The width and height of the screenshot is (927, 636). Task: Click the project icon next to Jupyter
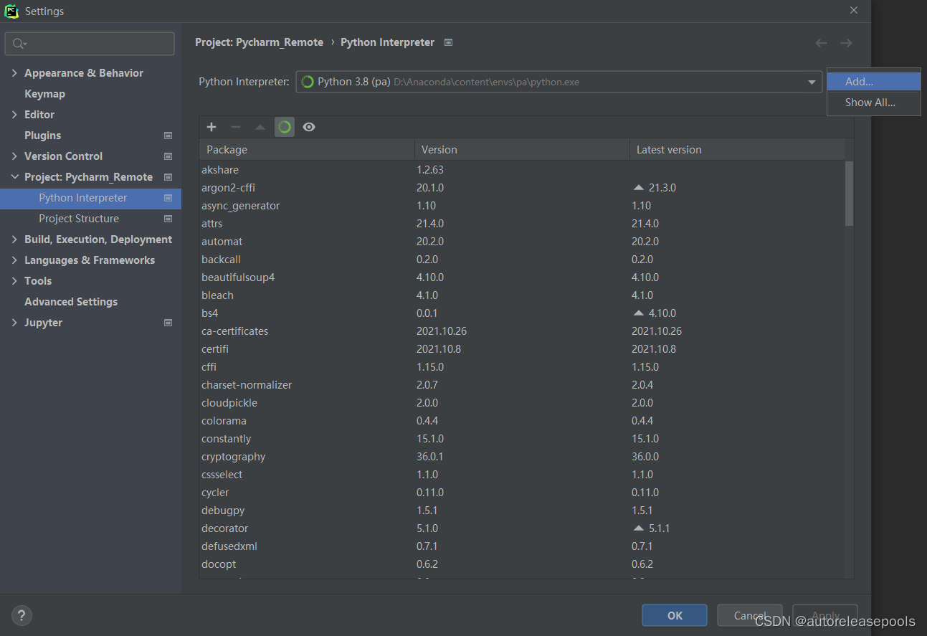click(168, 323)
